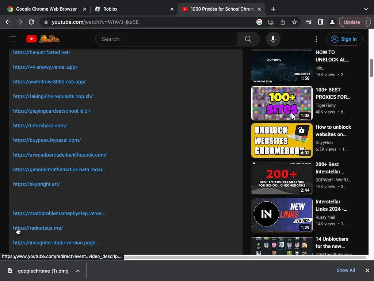Viewport: 374px width, 281px height.
Task: Click the horizontal page scrollbar
Action: [x=245, y=257]
